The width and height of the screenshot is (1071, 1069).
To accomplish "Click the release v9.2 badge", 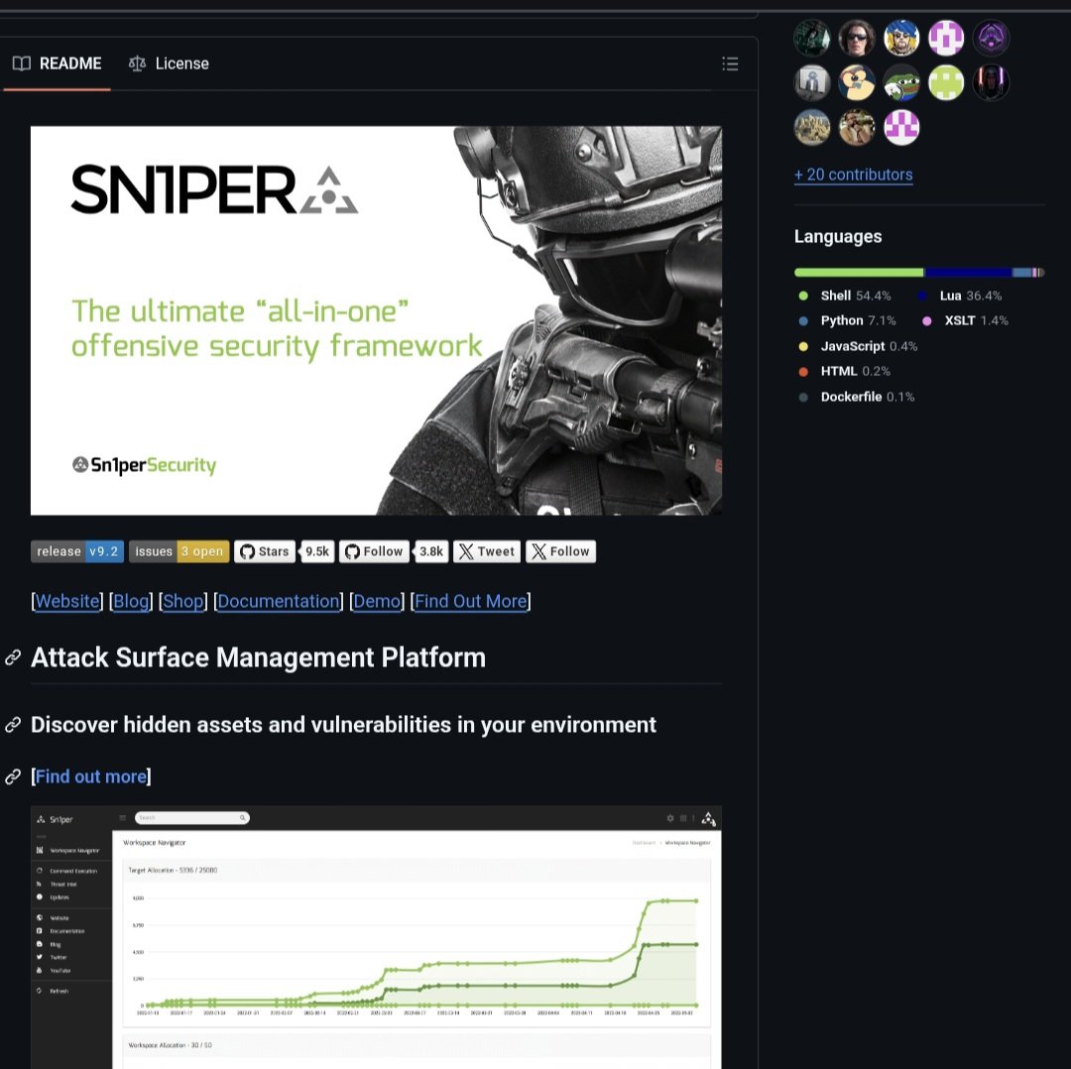I will click(x=77, y=551).
